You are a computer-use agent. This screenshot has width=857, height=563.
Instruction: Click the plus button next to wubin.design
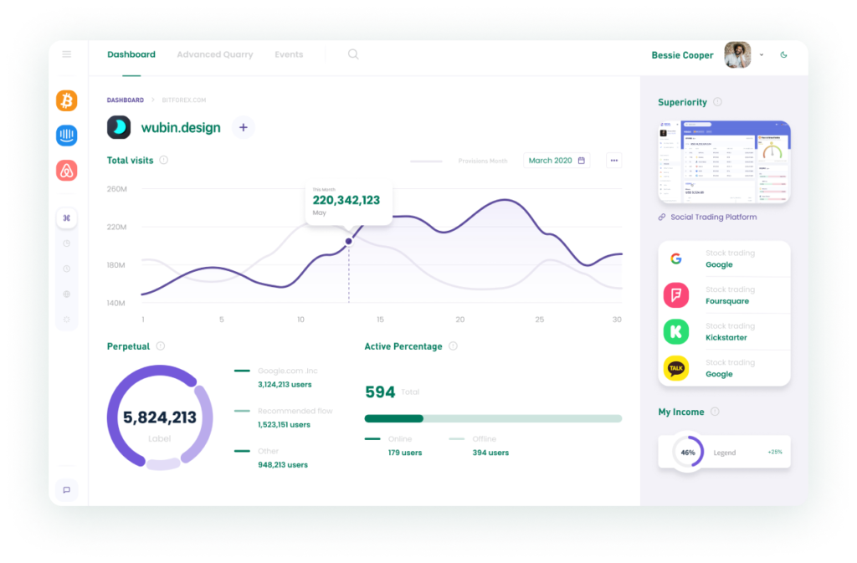[x=244, y=127]
